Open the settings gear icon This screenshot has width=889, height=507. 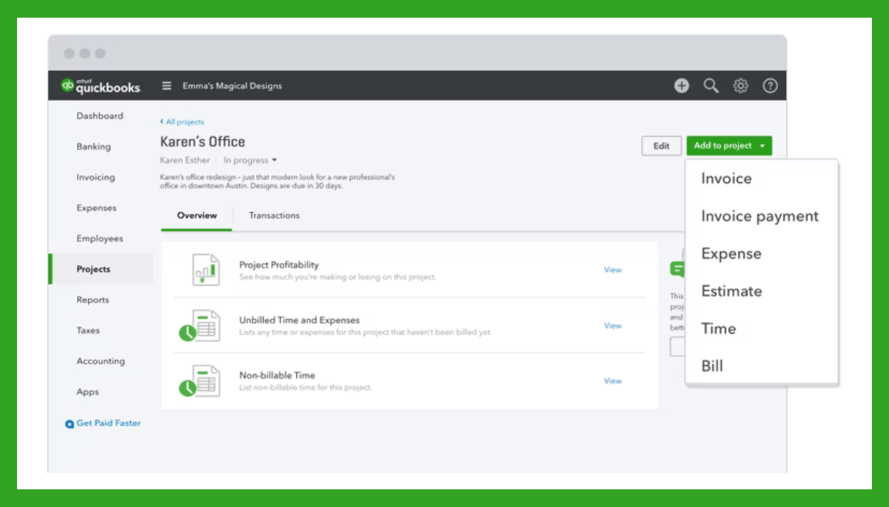pos(740,85)
